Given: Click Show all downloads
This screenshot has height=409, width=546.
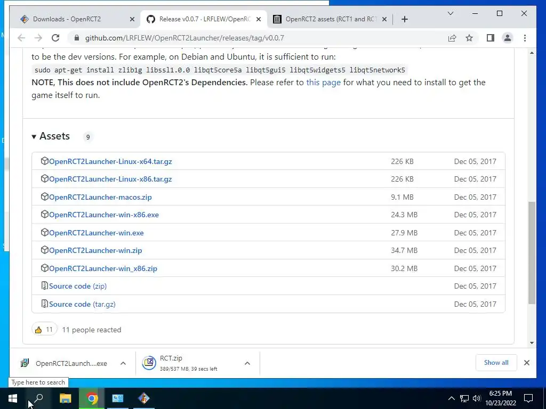Looking at the screenshot, I should pos(496,363).
